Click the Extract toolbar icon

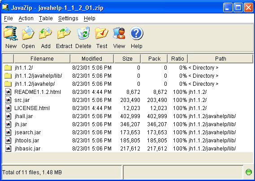coord(64,33)
